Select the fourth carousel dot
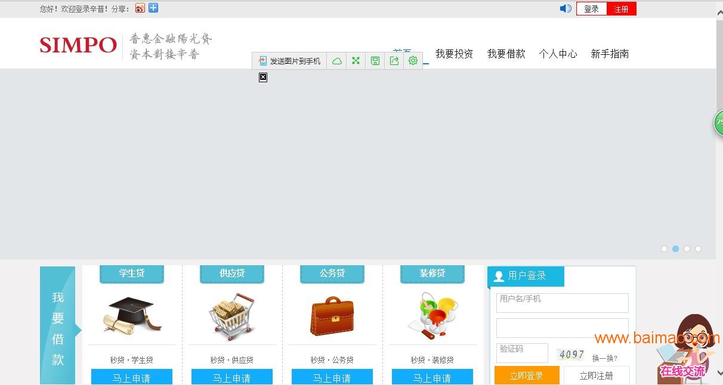The height and width of the screenshot is (385, 723). 698,249
